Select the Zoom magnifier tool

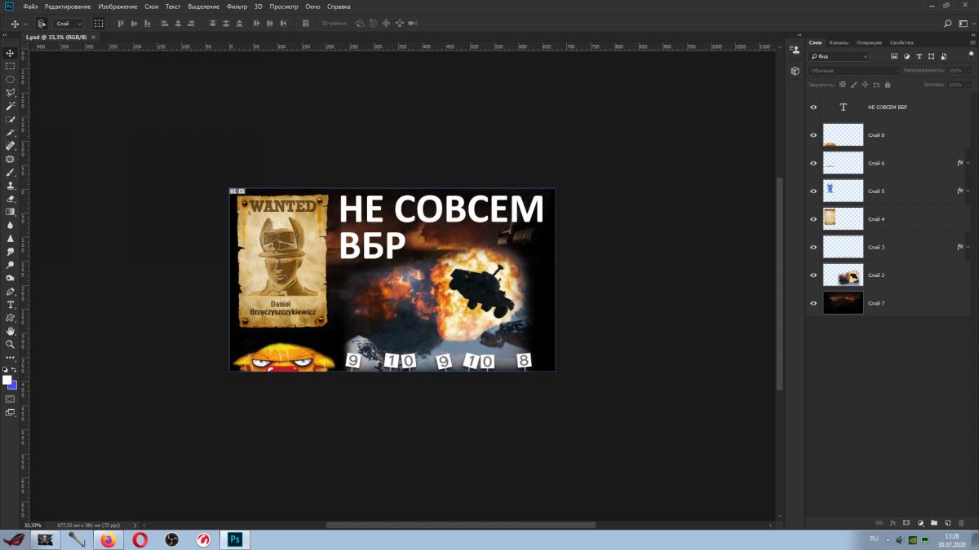(x=11, y=344)
